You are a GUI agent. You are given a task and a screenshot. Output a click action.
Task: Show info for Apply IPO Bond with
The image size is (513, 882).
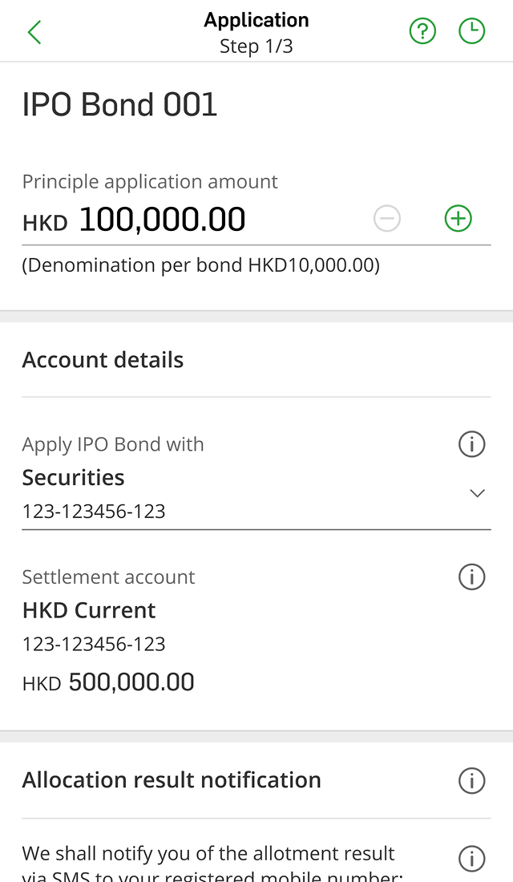tap(471, 443)
